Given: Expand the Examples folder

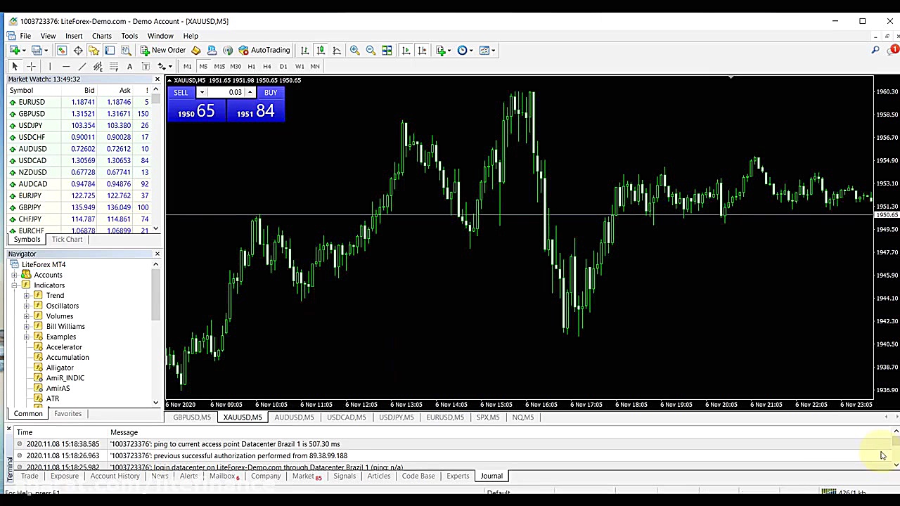Looking at the screenshot, I should tap(27, 337).
